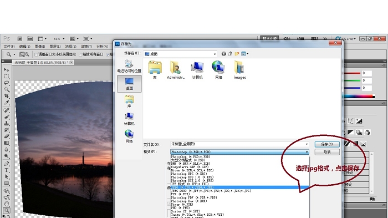This screenshot has height=218, width=388.
Task: Select the Type tool
Action: point(7,170)
